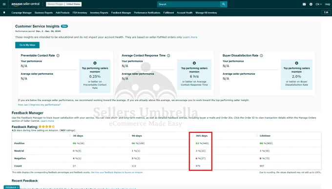Open Campaign Manager menu item
This screenshot has width=332, height=189.
(x=21, y=13)
